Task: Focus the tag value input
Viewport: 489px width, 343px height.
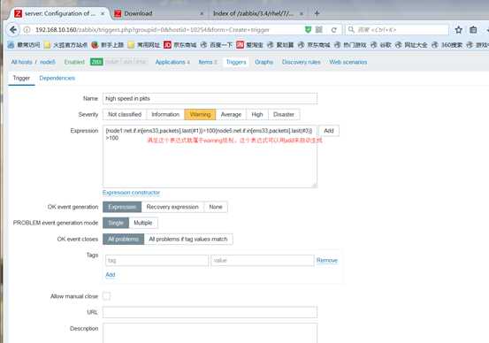Action: coord(263,261)
